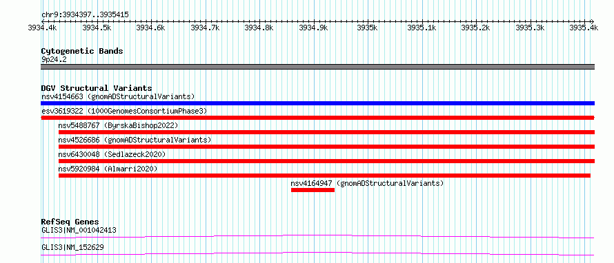614x263 pixels.
Task: Click the 3934.6k ruler tick label
Action: click(x=151, y=28)
